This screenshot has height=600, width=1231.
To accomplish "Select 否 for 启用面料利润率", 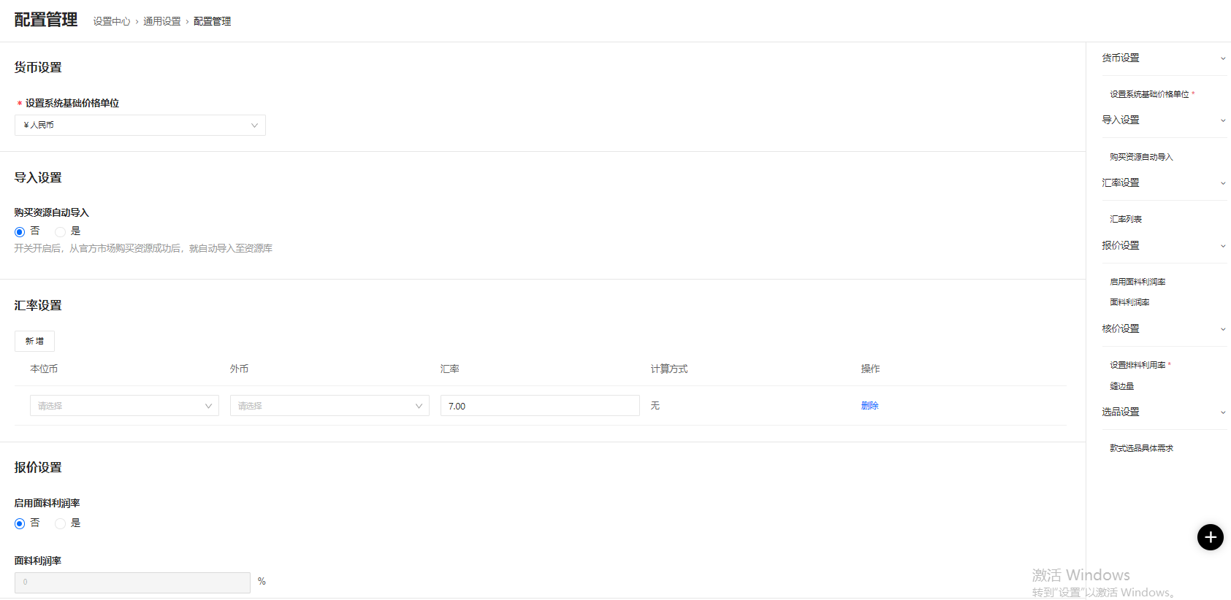I will 20,523.
